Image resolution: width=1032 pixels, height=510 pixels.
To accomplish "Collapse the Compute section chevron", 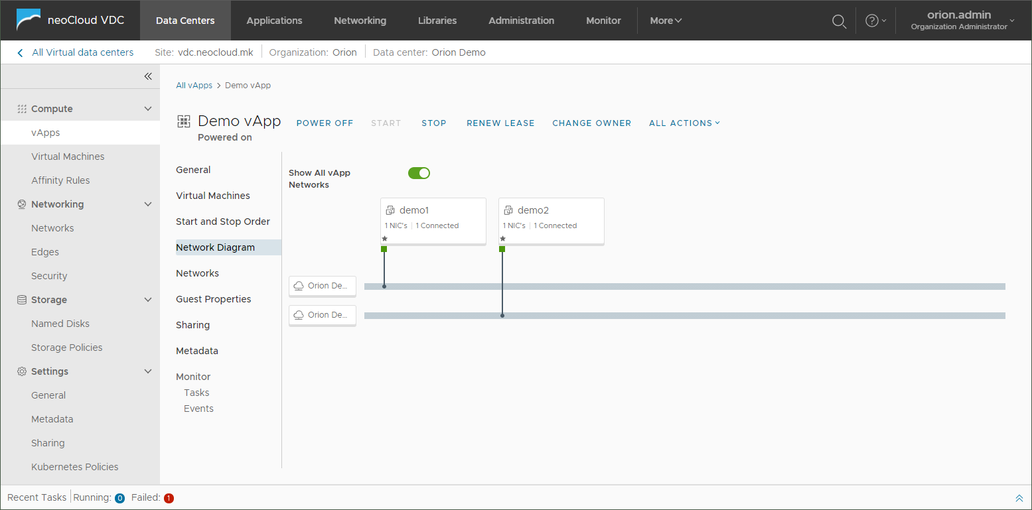I will 148,109.
